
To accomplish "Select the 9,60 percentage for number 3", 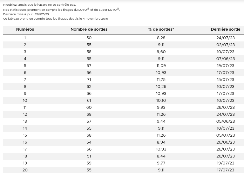I will pos(161,52).
